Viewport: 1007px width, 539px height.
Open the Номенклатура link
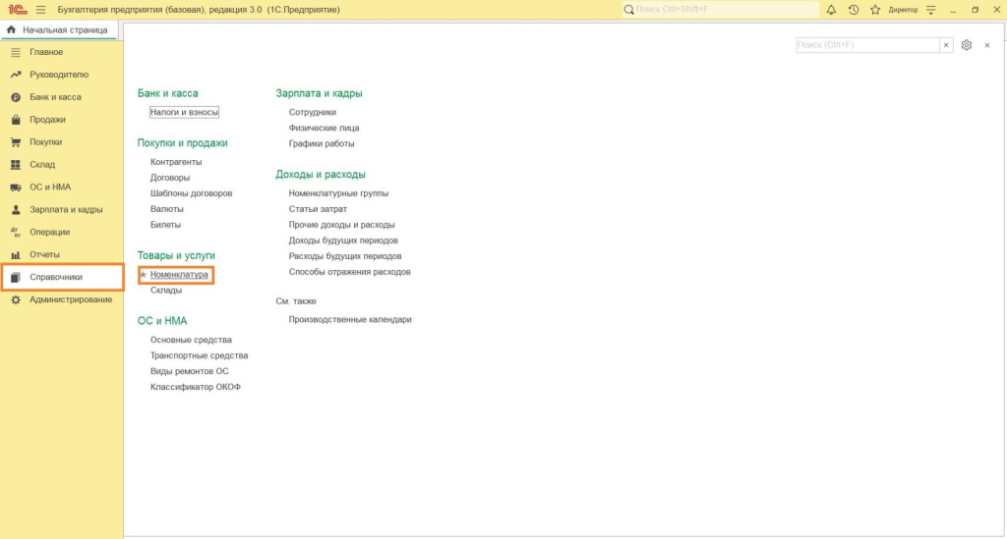coord(179,275)
